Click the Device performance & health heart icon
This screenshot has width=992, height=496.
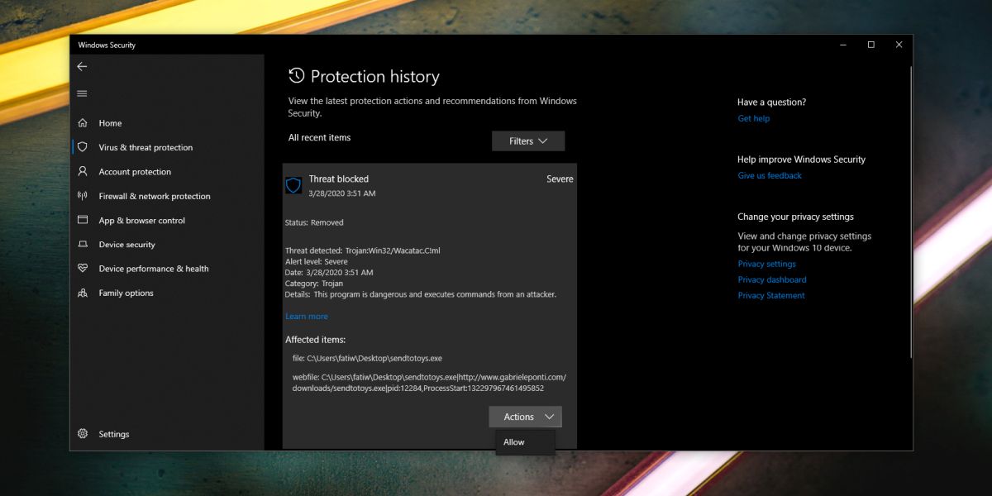click(82, 269)
